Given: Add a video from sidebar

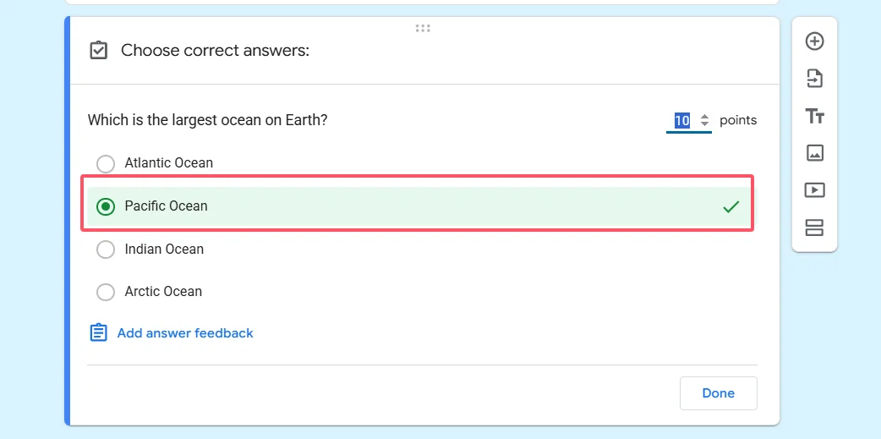Looking at the screenshot, I should tap(814, 190).
